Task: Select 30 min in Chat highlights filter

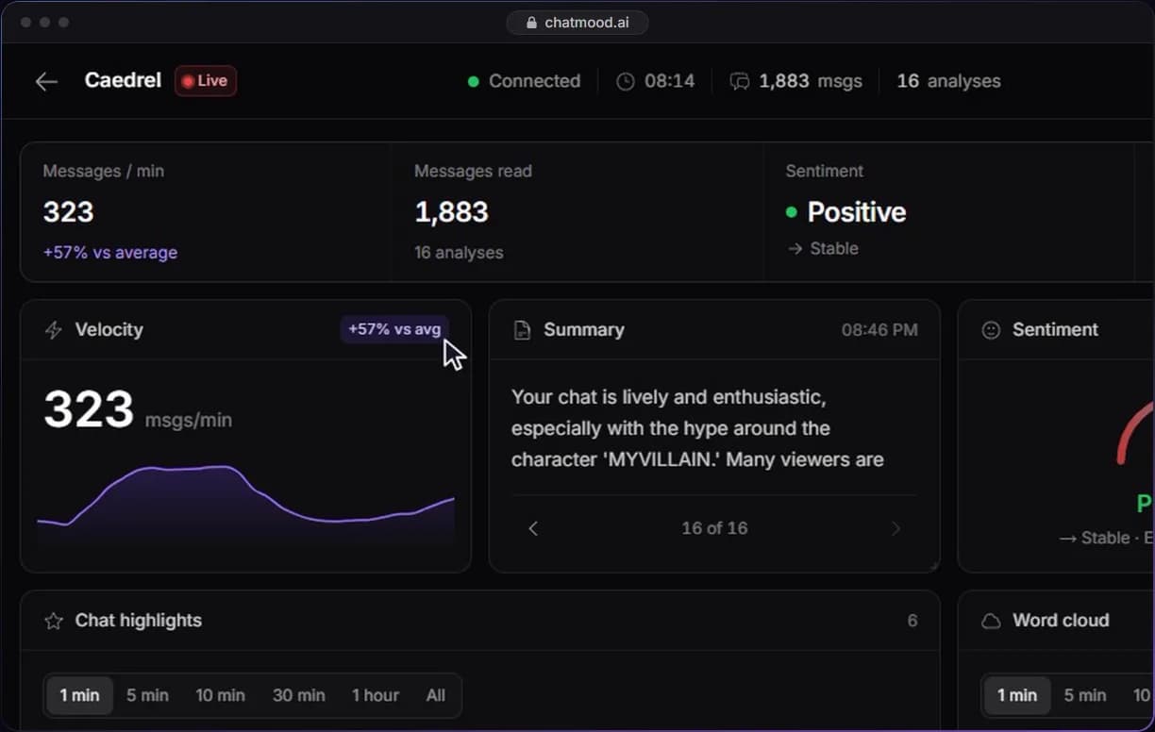Action: [298, 695]
